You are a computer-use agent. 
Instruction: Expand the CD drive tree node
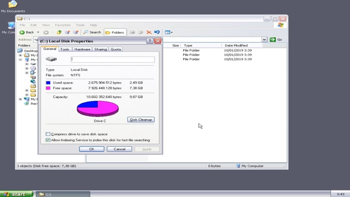tap(27, 68)
